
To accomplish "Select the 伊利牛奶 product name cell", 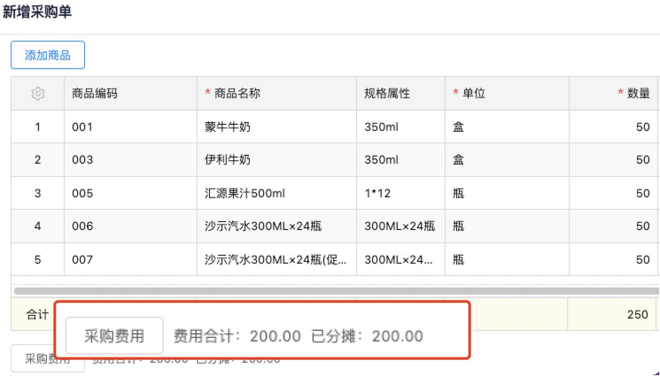I will [x=228, y=160].
